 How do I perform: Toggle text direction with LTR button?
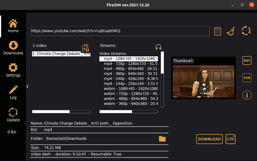(230, 139)
